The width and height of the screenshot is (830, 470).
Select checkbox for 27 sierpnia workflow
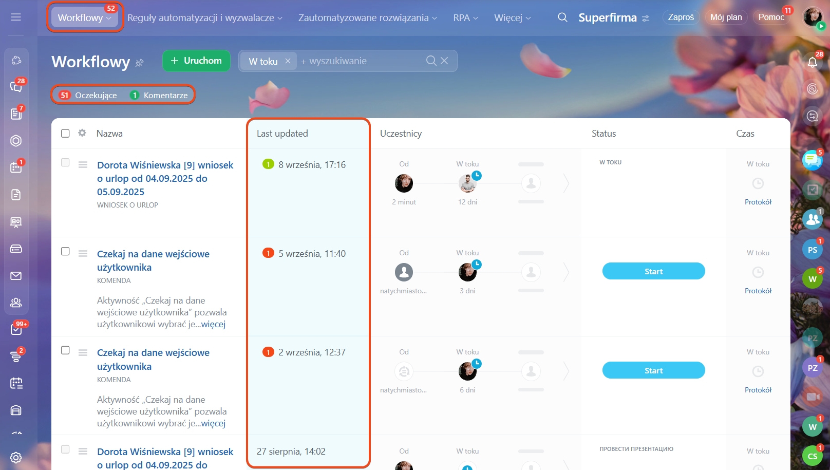click(x=65, y=449)
